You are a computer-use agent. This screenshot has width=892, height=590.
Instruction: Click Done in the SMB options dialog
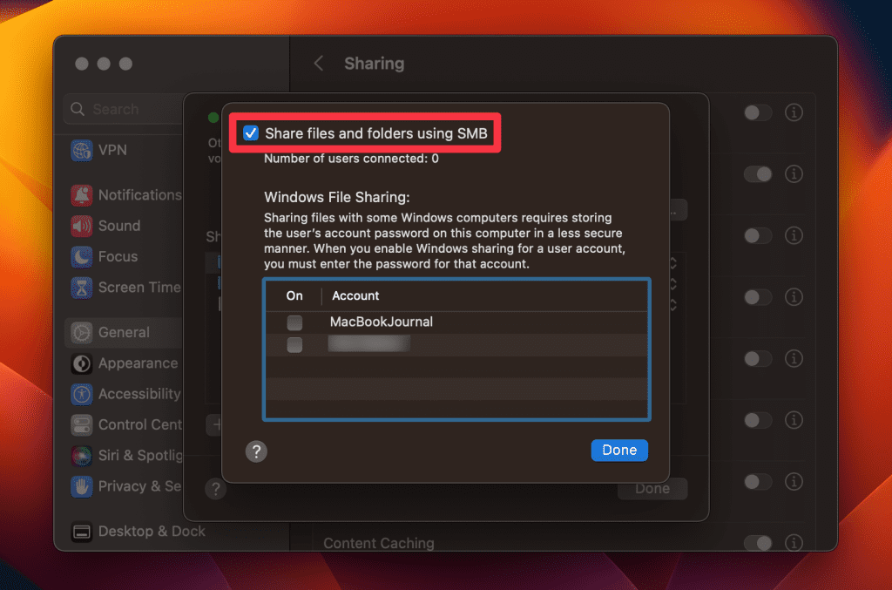pos(619,450)
